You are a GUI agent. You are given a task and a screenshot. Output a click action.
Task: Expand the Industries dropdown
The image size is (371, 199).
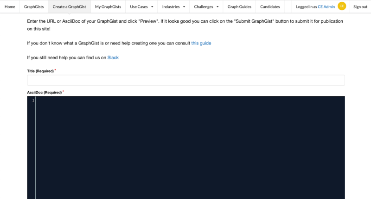coord(173,6)
